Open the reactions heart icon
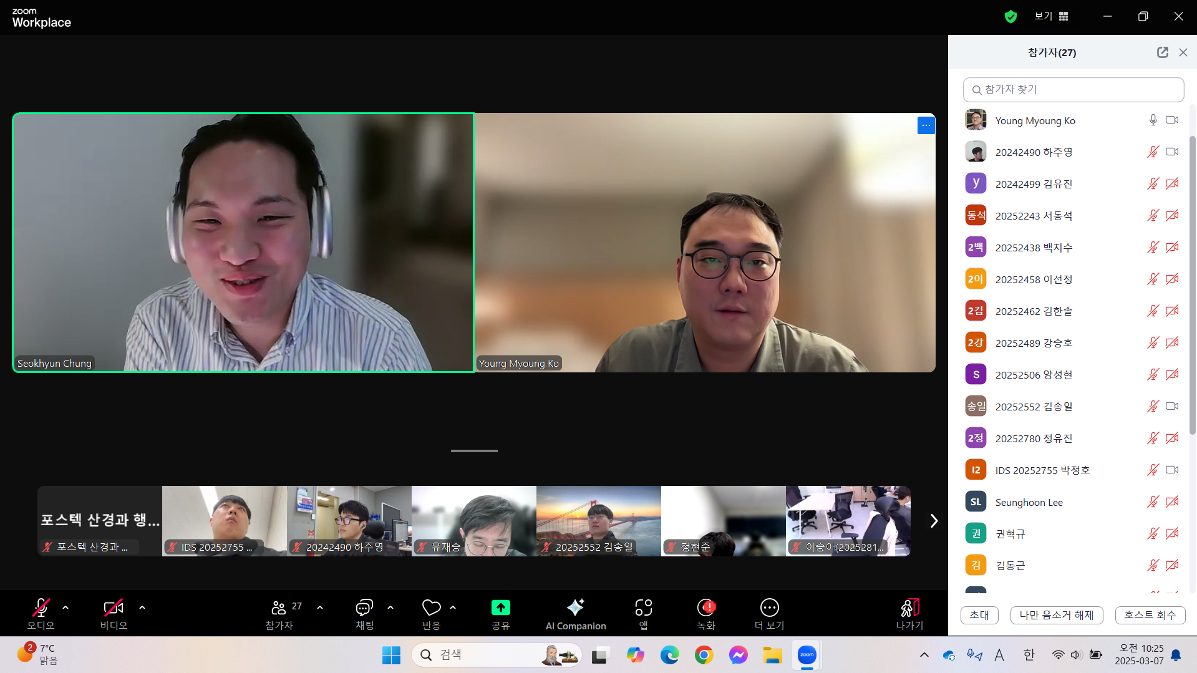1197x673 pixels. click(x=431, y=607)
